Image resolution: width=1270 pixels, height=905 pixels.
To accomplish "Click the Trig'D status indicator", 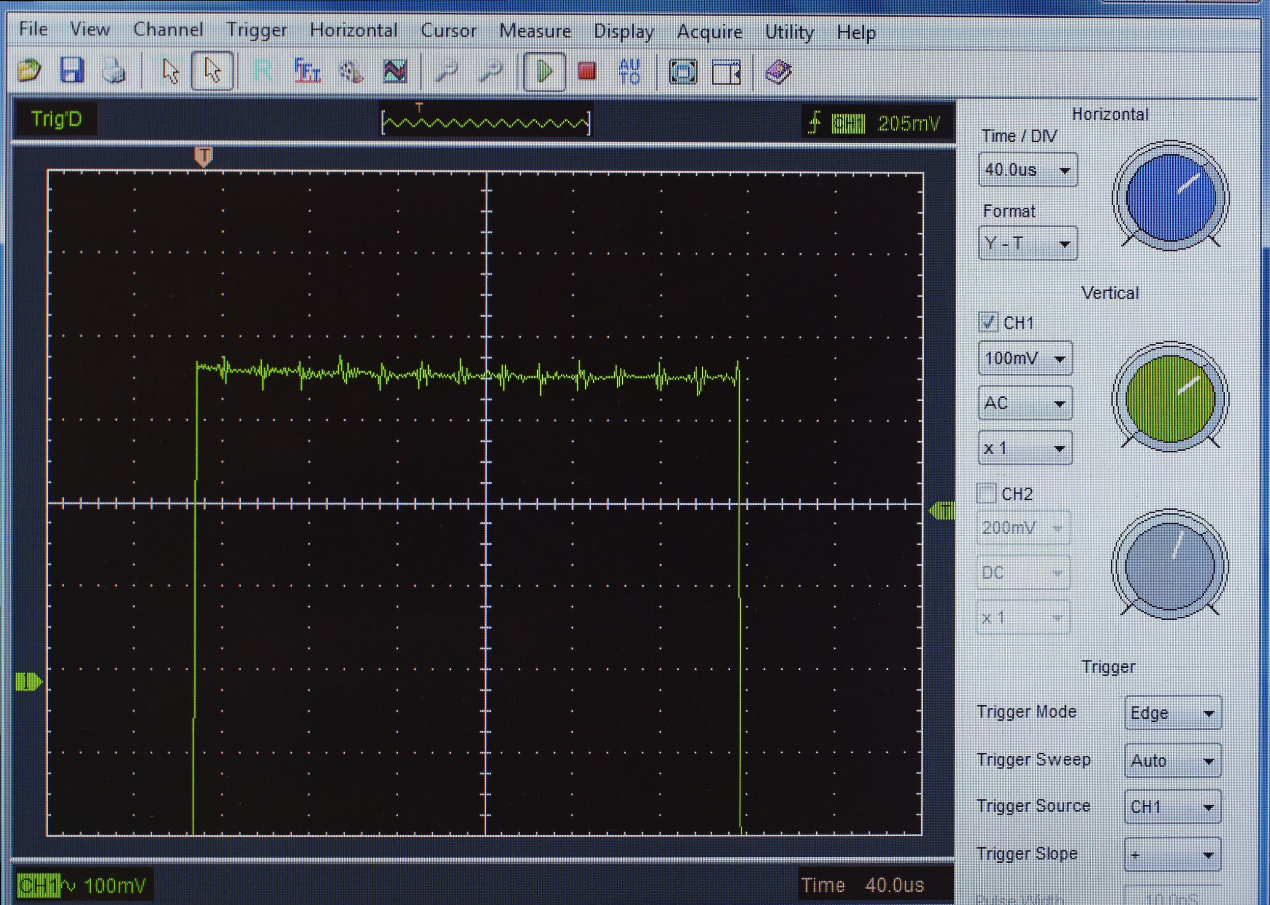I will (x=56, y=119).
